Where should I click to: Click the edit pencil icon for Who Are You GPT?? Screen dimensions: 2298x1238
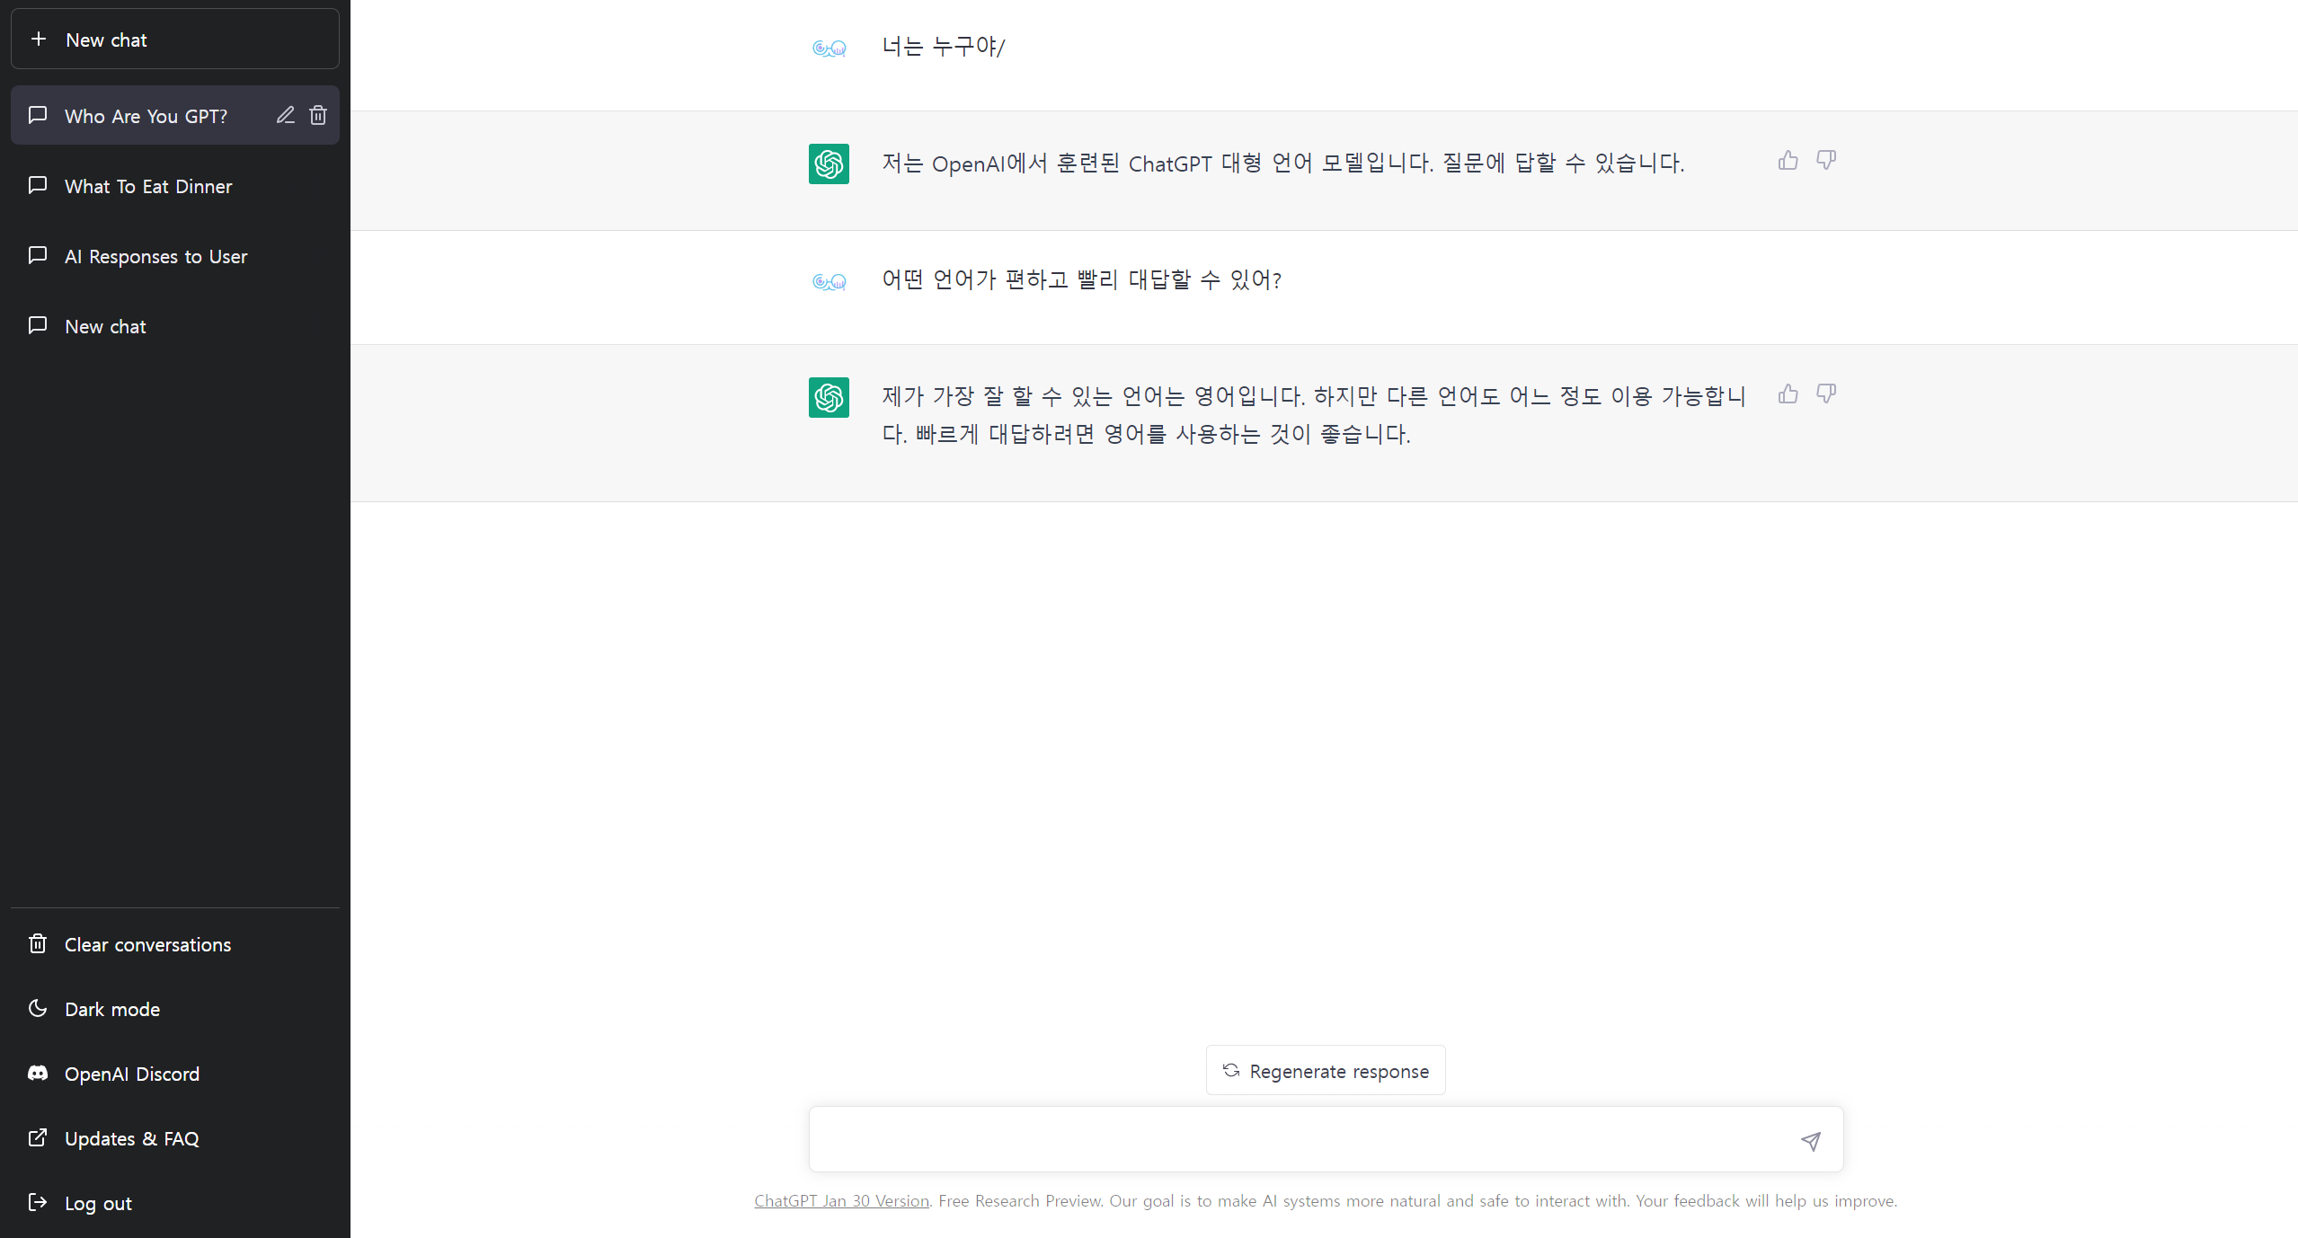[285, 115]
